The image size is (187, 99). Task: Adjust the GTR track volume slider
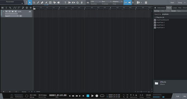tap(13, 14)
